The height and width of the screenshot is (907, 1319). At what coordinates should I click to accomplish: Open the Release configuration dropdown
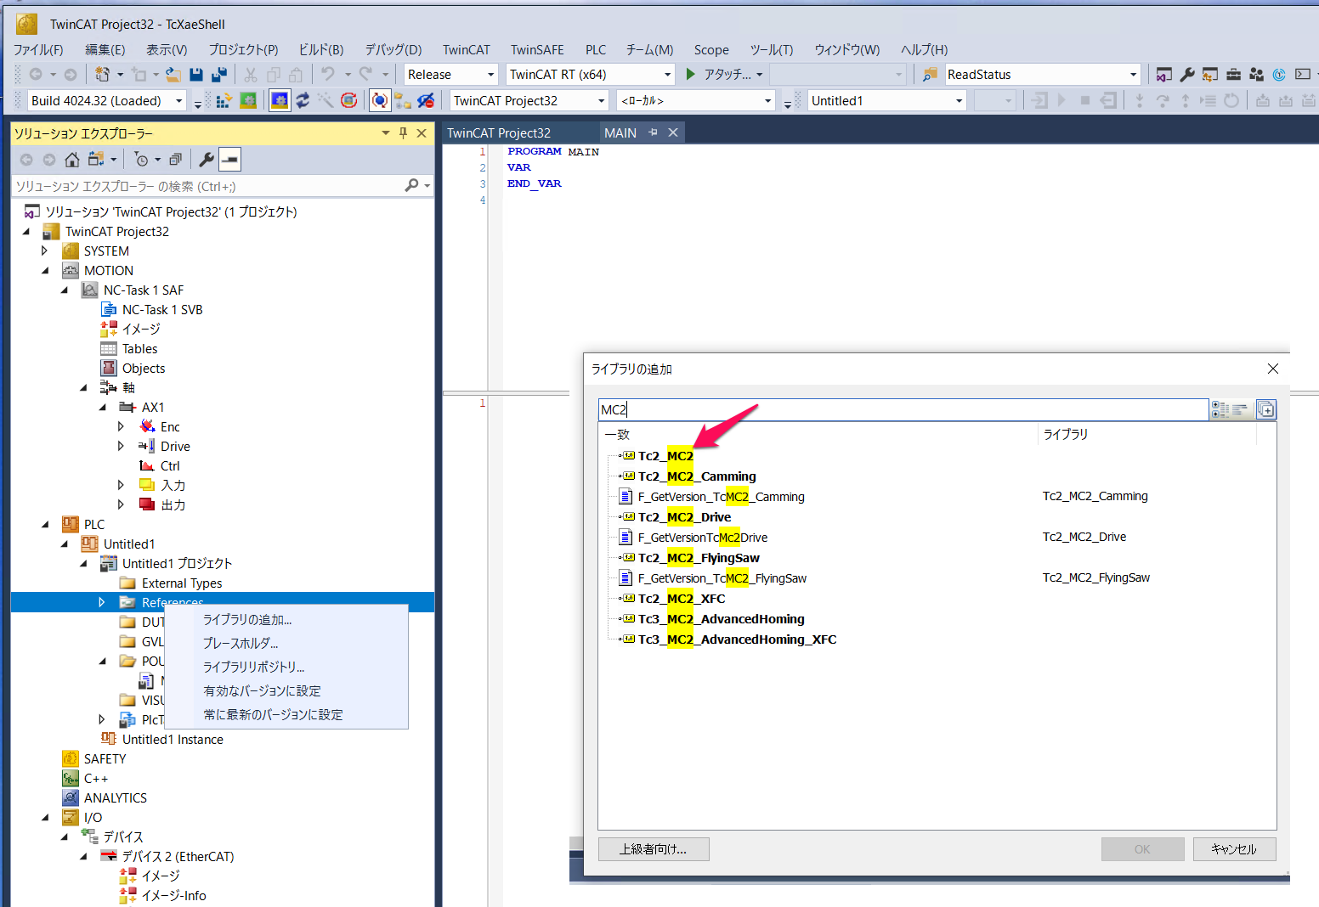[490, 75]
